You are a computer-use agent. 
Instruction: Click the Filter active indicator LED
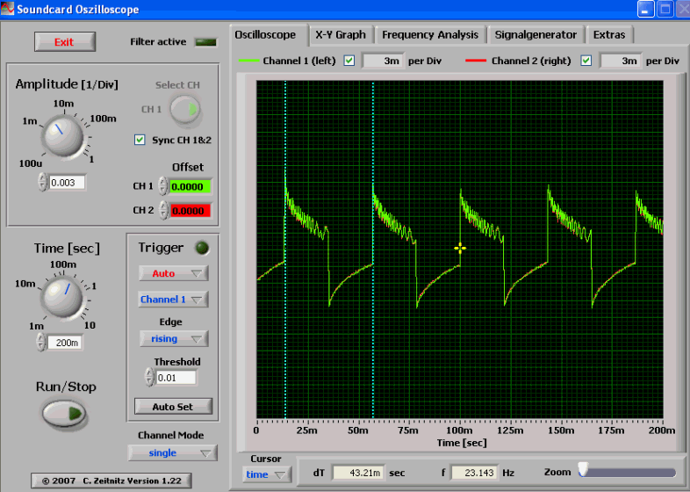pos(206,42)
